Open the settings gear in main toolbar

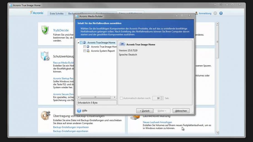click(x=215, y=13)
